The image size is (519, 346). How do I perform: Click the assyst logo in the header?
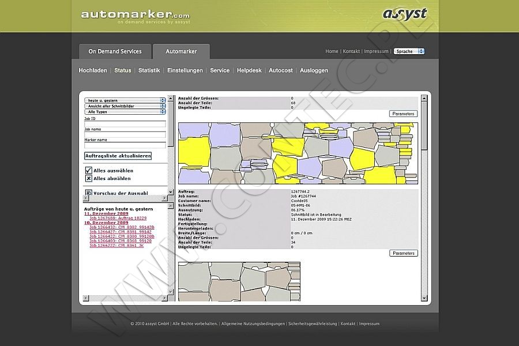point(405,14)
